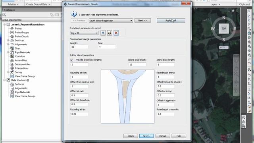Viewport: 254px width, 143px height.
Task: Select the Pipe Networks icon under the drawing
Action: (x=12, y=52)
